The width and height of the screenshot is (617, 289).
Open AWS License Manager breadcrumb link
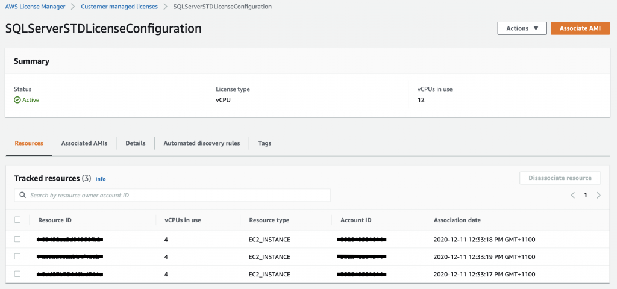35,7
